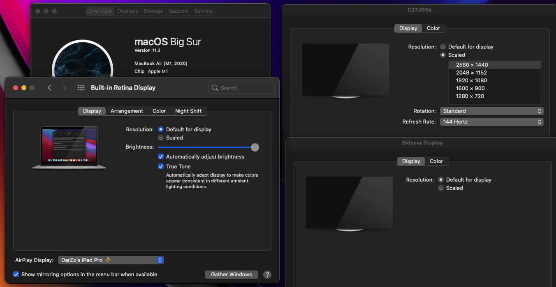Select Scaled resolution on Built-in Retina Display

click(161, 138)
